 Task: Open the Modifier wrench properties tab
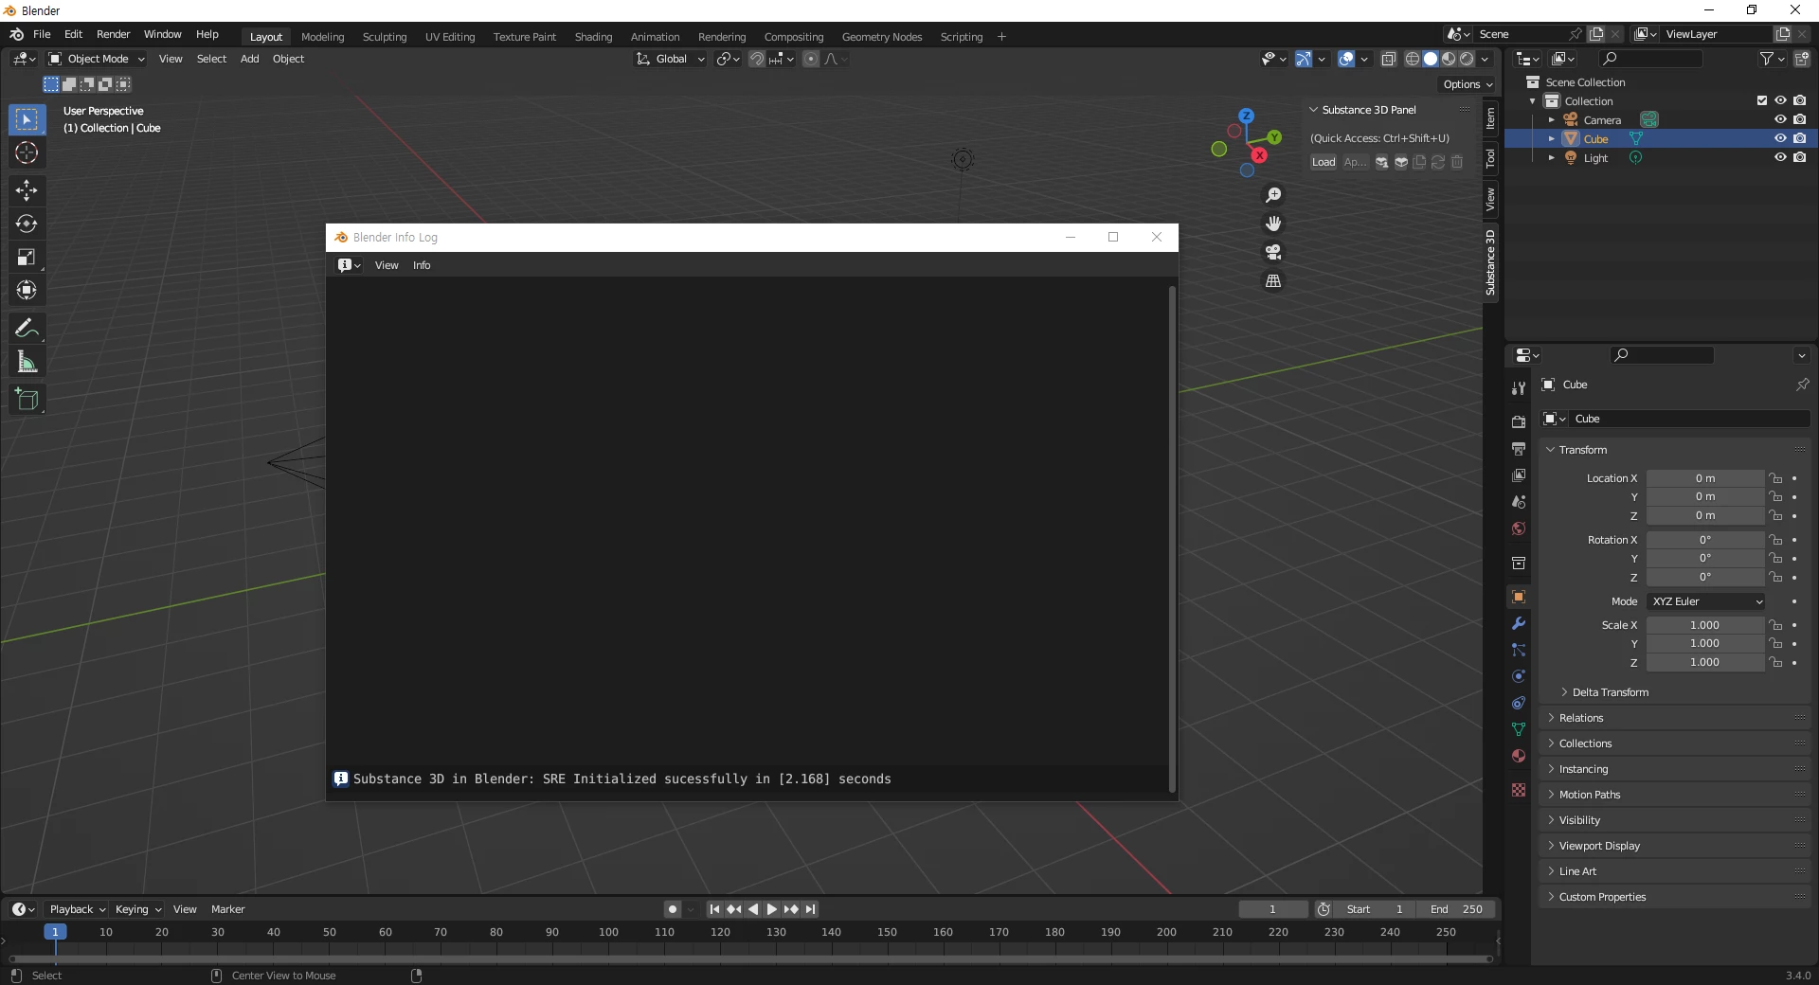(x=1519, y=623)
